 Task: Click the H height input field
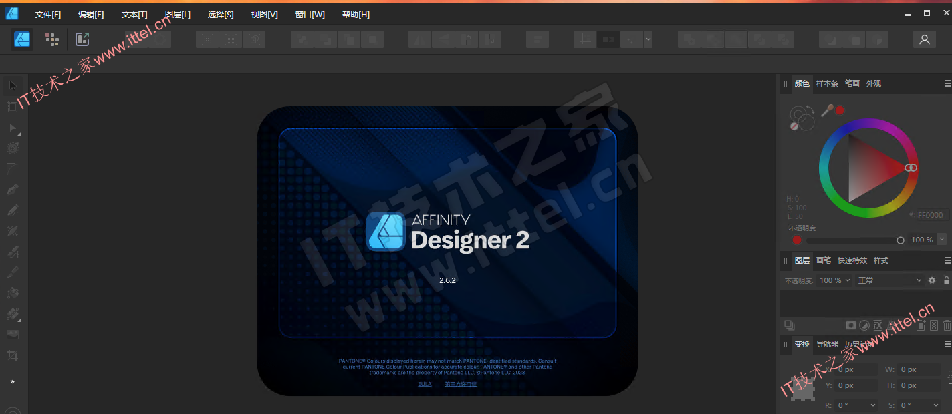919,385
